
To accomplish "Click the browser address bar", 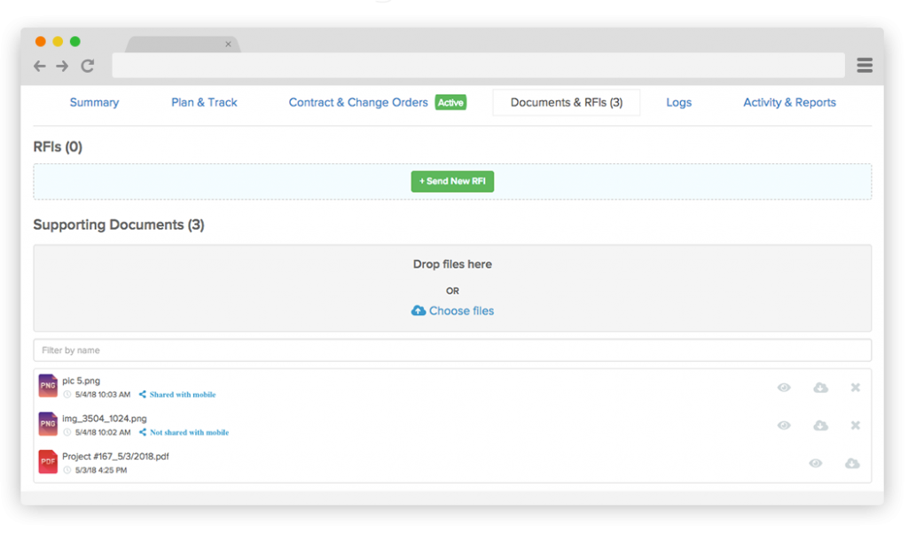I will tap(478, 66).
